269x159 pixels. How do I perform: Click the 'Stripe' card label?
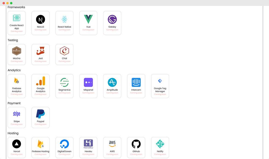pos(17,121)
